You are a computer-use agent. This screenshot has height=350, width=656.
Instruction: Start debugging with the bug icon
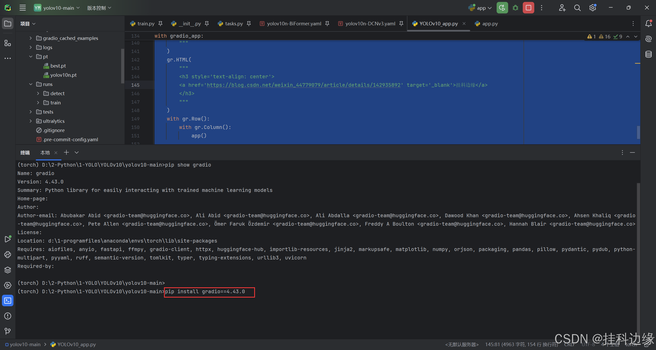tap(515, 8)
